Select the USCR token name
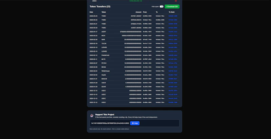 point(104,83)
